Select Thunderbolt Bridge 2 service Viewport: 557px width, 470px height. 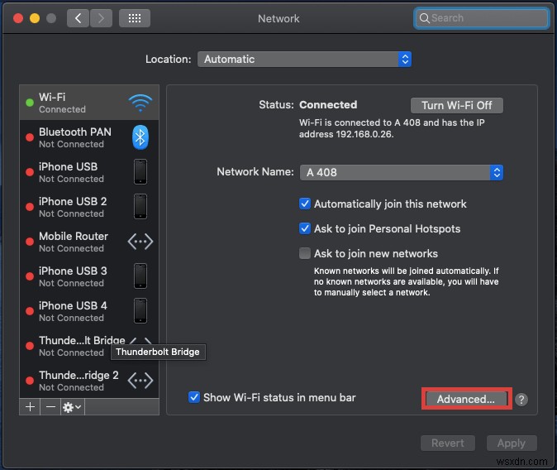79,381
